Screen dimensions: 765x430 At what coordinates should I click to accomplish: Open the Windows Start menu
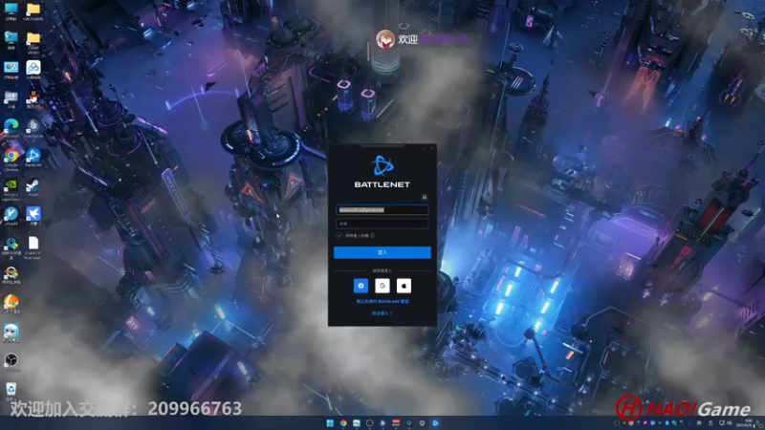(x=330, y=423)
